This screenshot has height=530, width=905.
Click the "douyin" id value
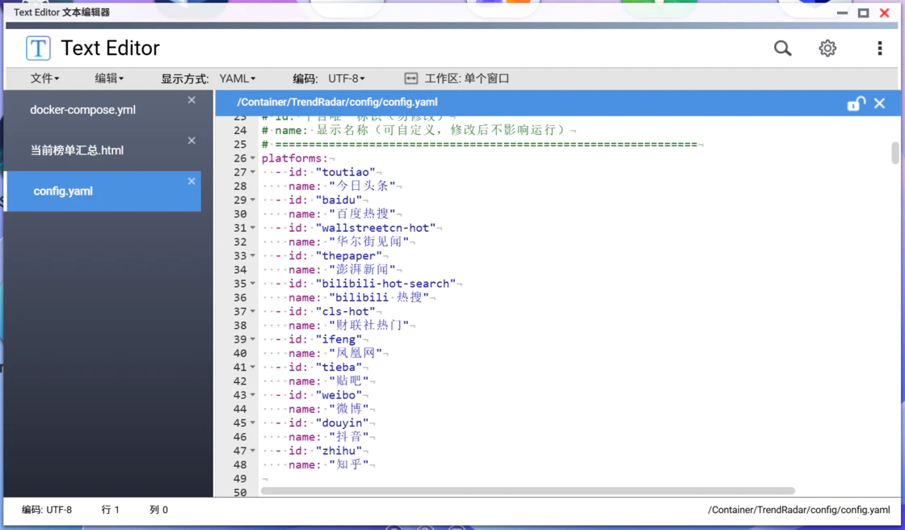pos(343,423)
